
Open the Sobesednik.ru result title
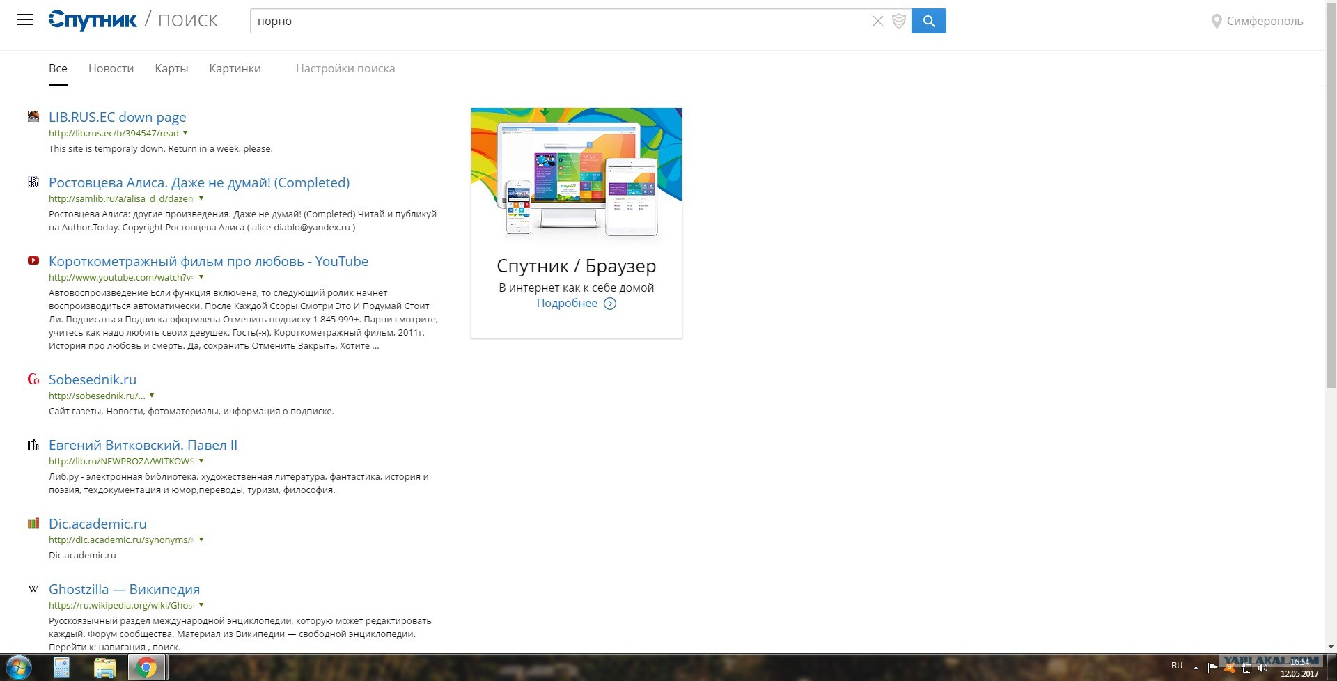93,379
